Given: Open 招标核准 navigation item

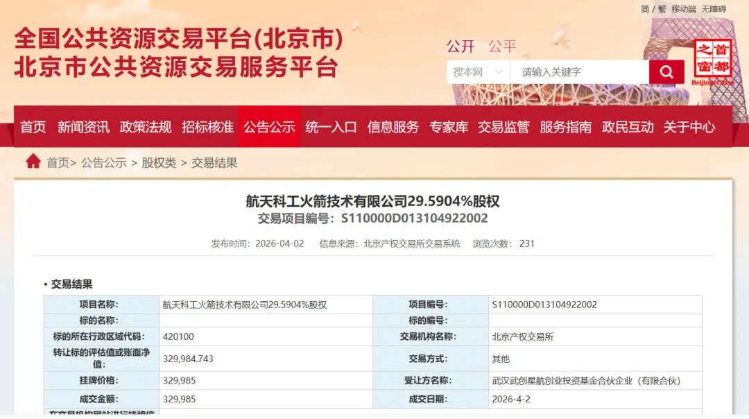Looking at the screenshot, I should [207, 127].
